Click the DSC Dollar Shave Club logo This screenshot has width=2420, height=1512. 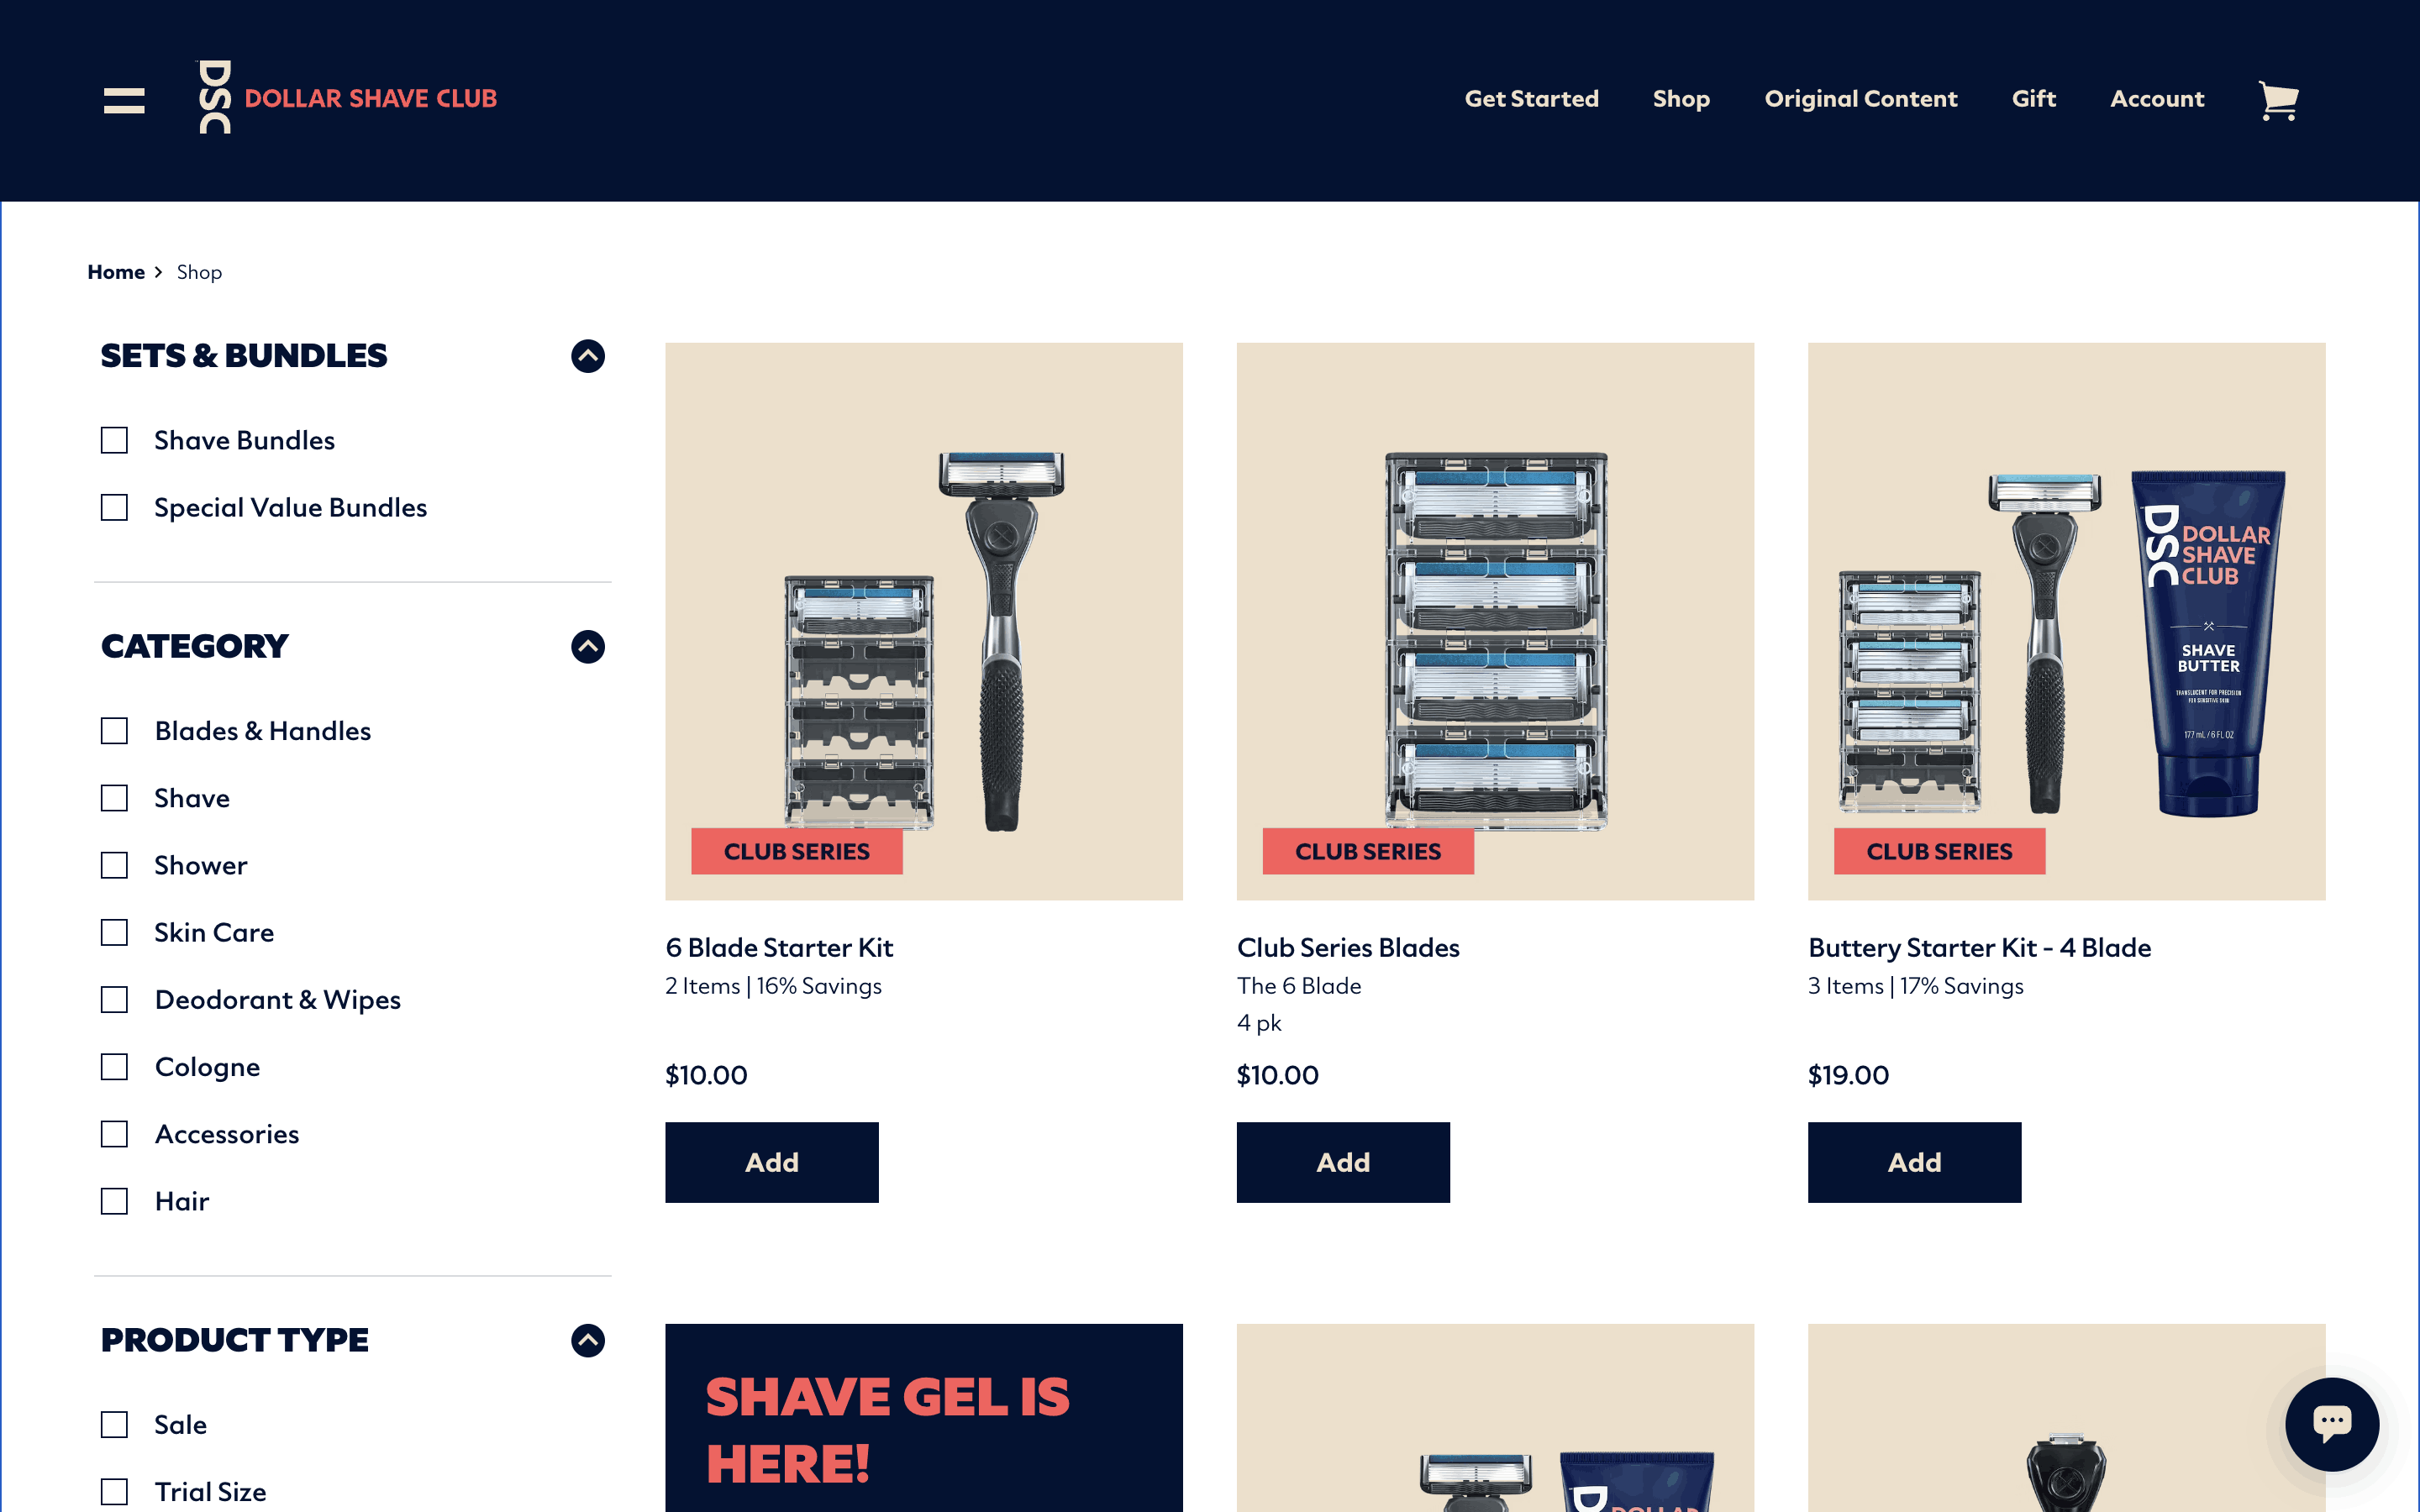coord(346,97)
